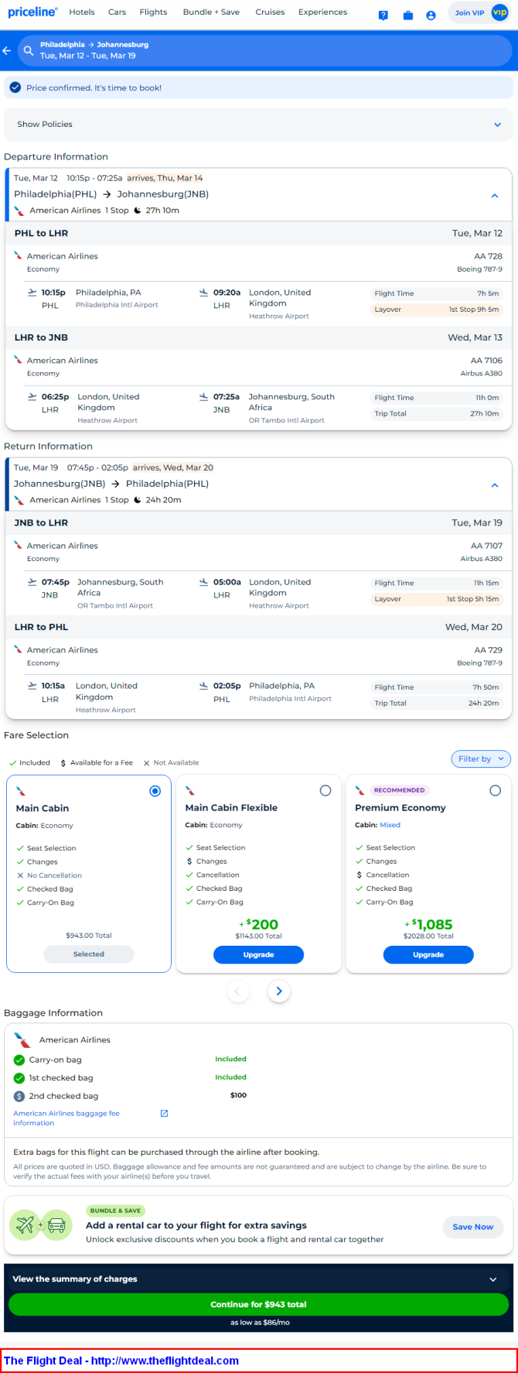Click American Airlines logo in Baggage Information
Screen dimensions: 518x1373
coord(22,1039)
